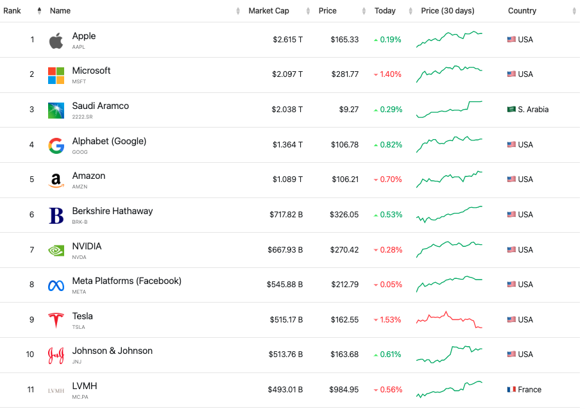
Task: Click Tesla's market cap $515.17 B
Action: pyautogui.click(x=286, y=320)
